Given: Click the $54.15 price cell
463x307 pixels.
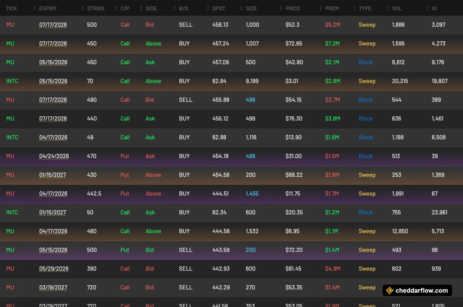Looking at the screenshot, I should point(294,100).
